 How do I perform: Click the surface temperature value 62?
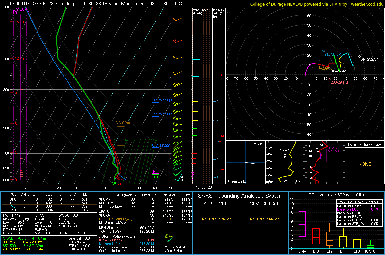(119, 183)
